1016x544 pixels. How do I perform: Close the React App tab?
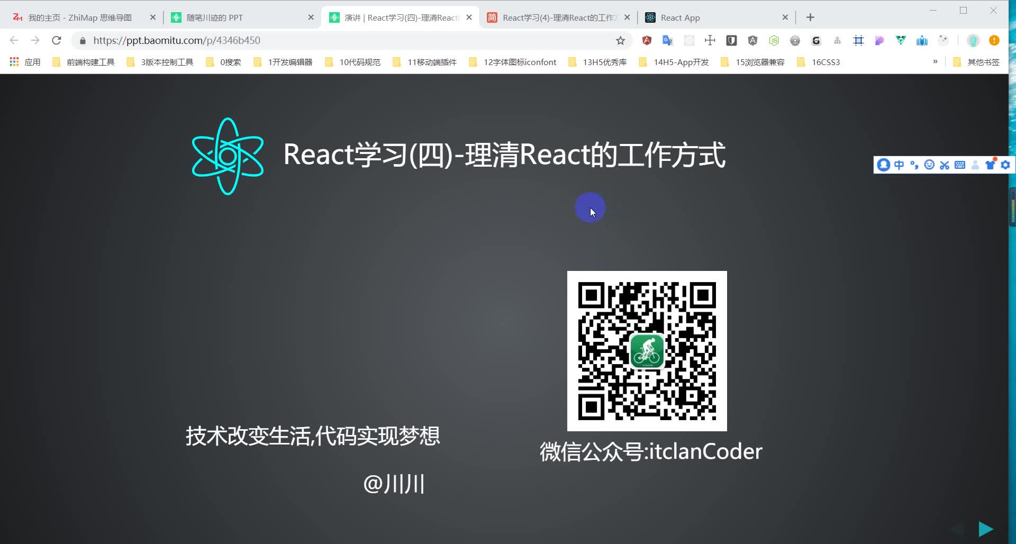pyautogui.click(x=785, y=17)
